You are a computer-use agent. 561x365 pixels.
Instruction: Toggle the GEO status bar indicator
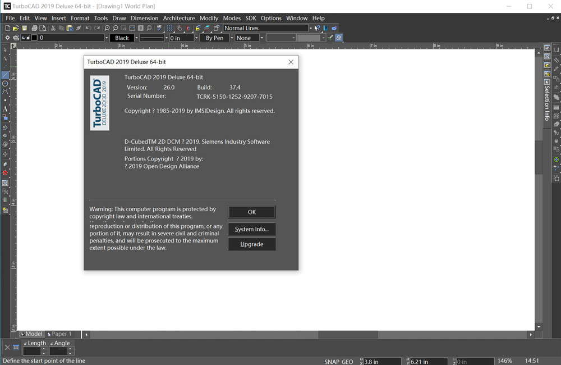click(x=348, y=362)
